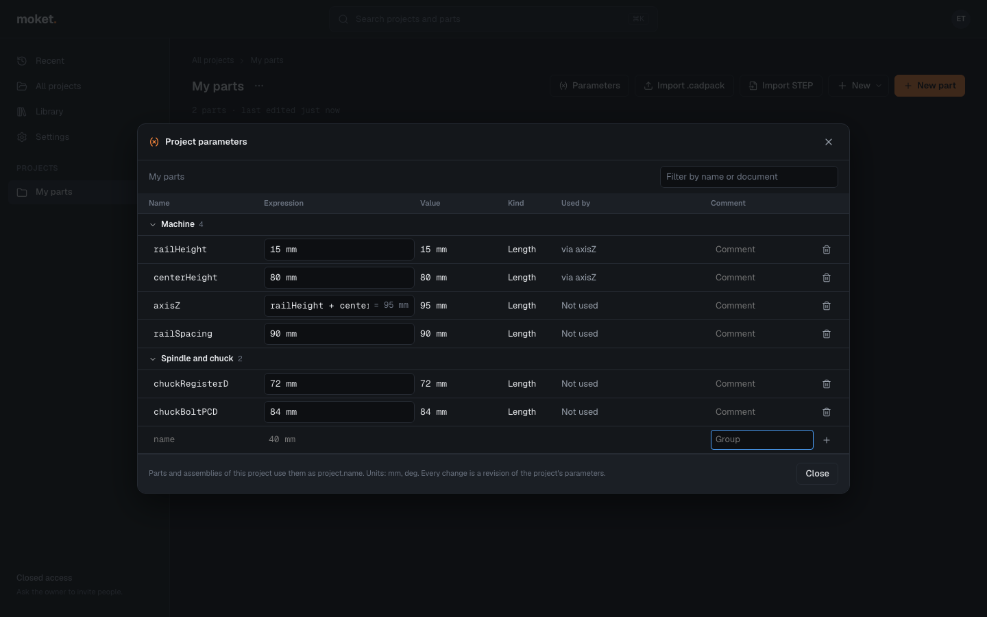
Task: Click the centerHeight Comment field
Action: click(x=761, y=278)
